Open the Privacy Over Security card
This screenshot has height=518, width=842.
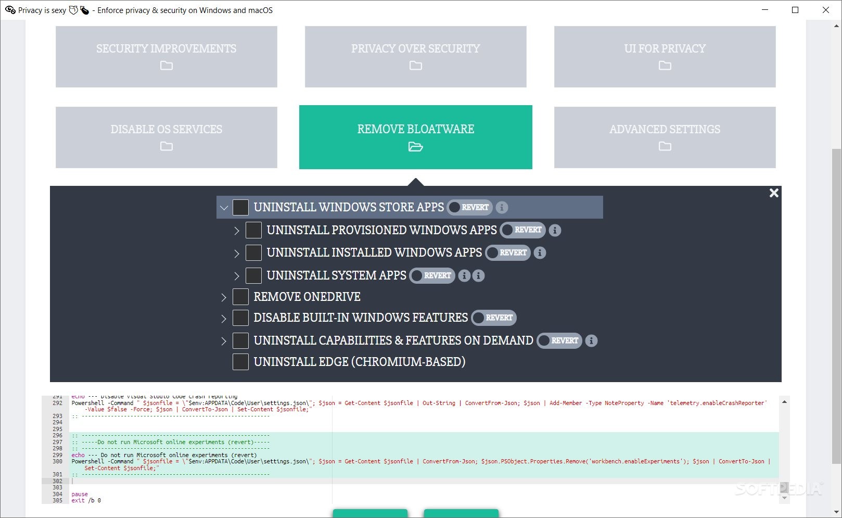[x=416, y=57]
